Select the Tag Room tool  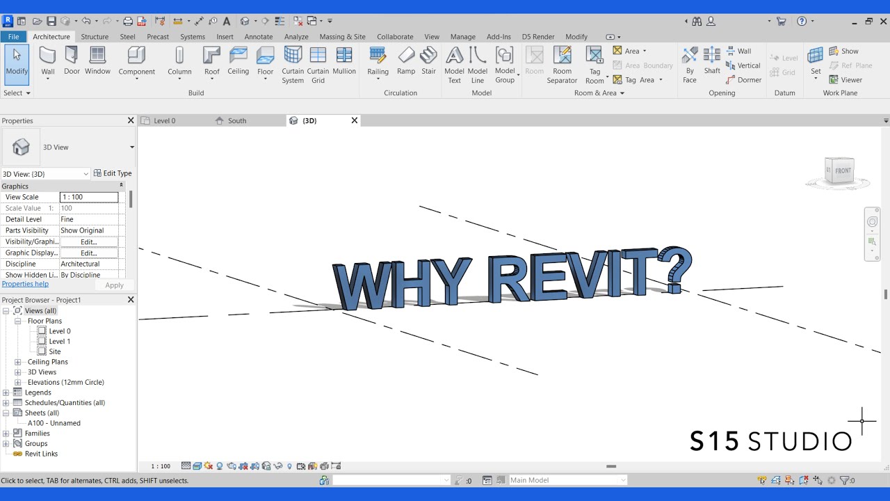point(594,65)
